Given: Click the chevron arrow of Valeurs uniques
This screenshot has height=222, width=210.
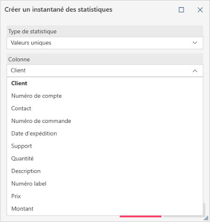Looking at the screenshot, I should (195, 43).
